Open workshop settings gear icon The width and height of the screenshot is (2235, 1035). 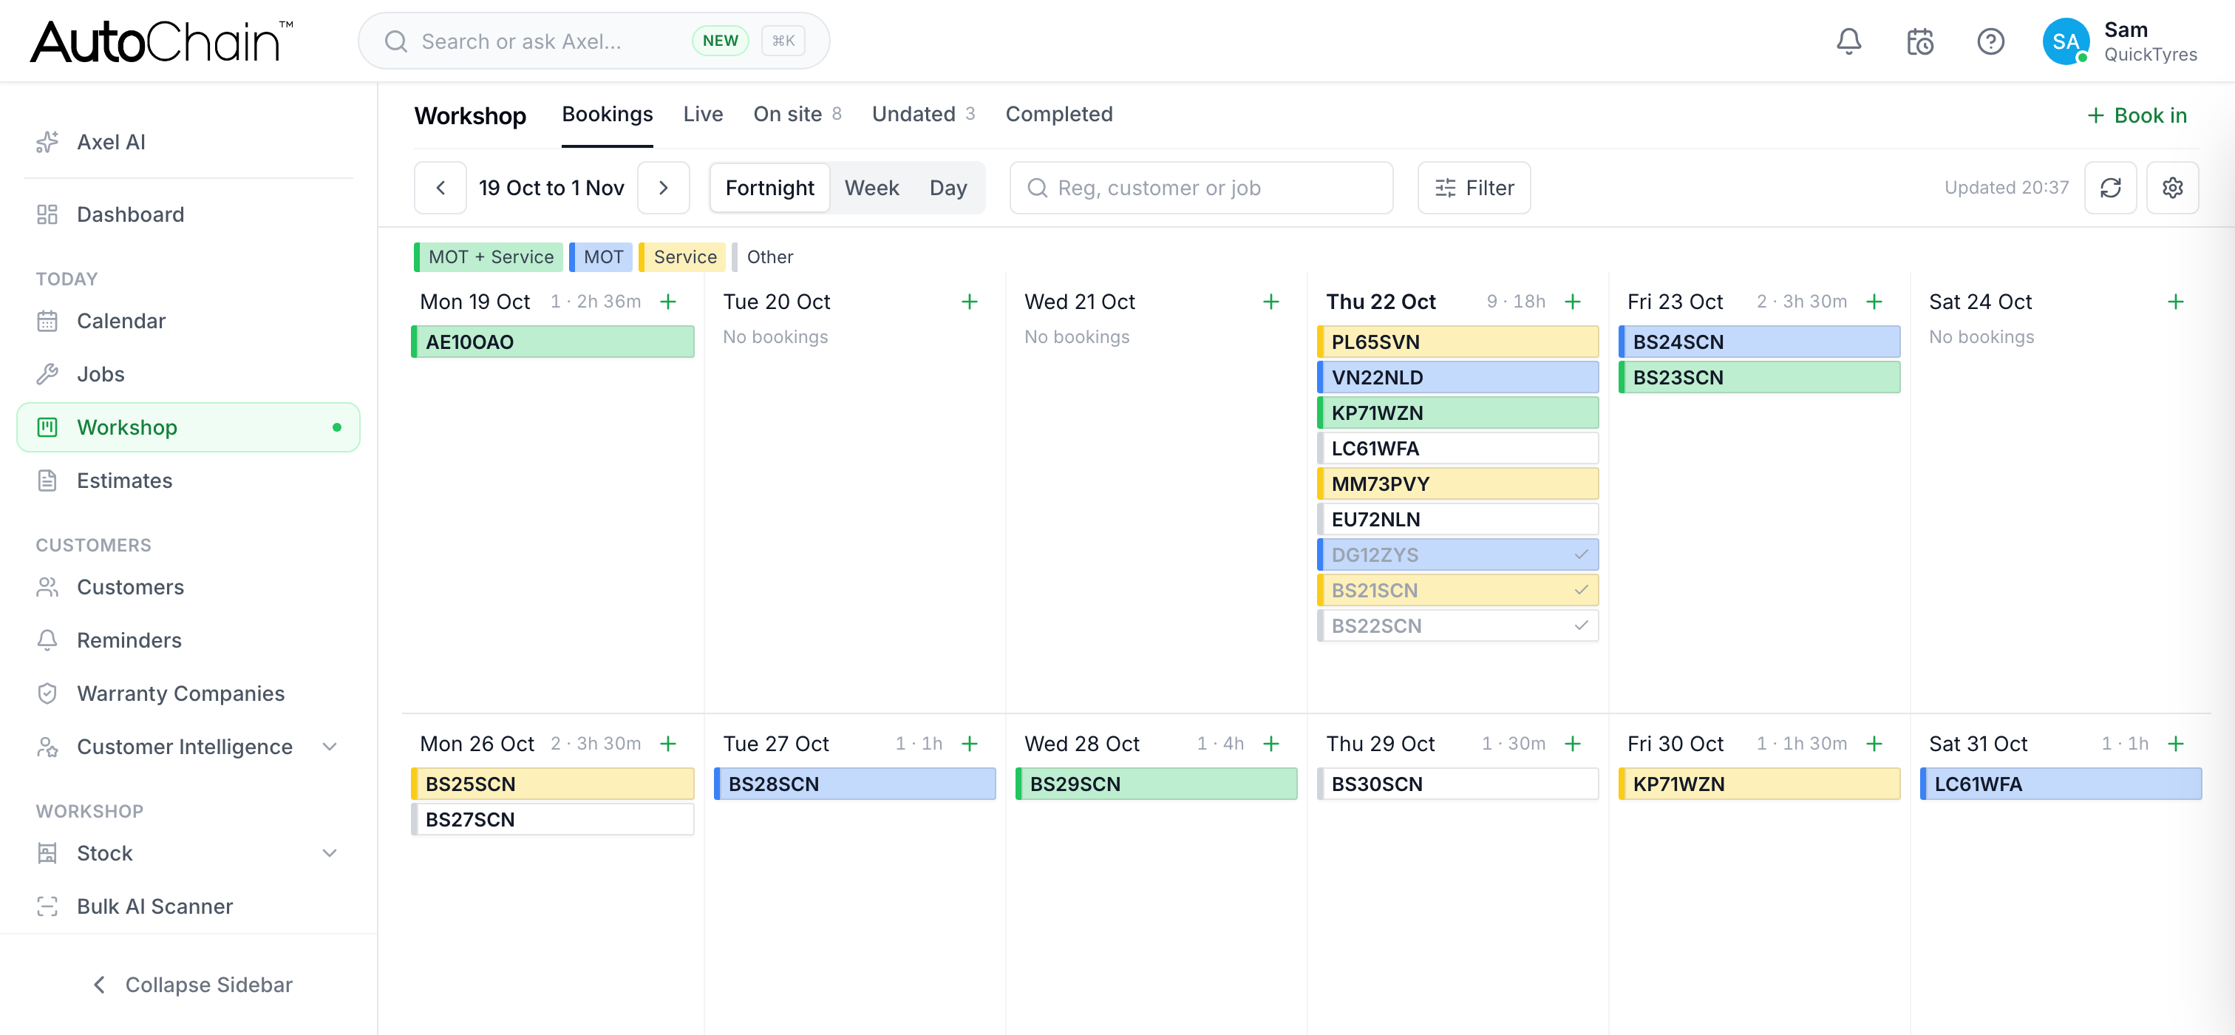(x=2171, y=187)
